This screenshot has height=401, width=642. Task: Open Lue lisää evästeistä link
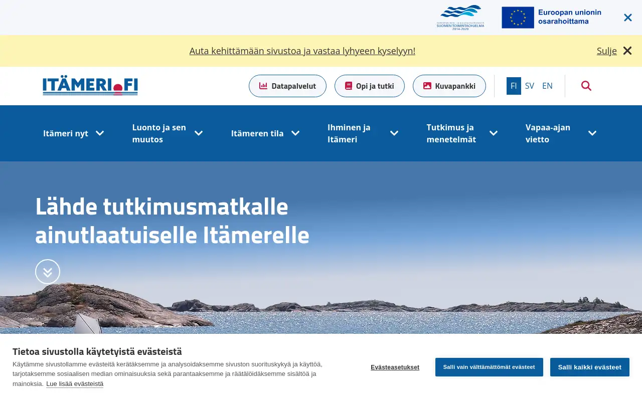[75, 384]
